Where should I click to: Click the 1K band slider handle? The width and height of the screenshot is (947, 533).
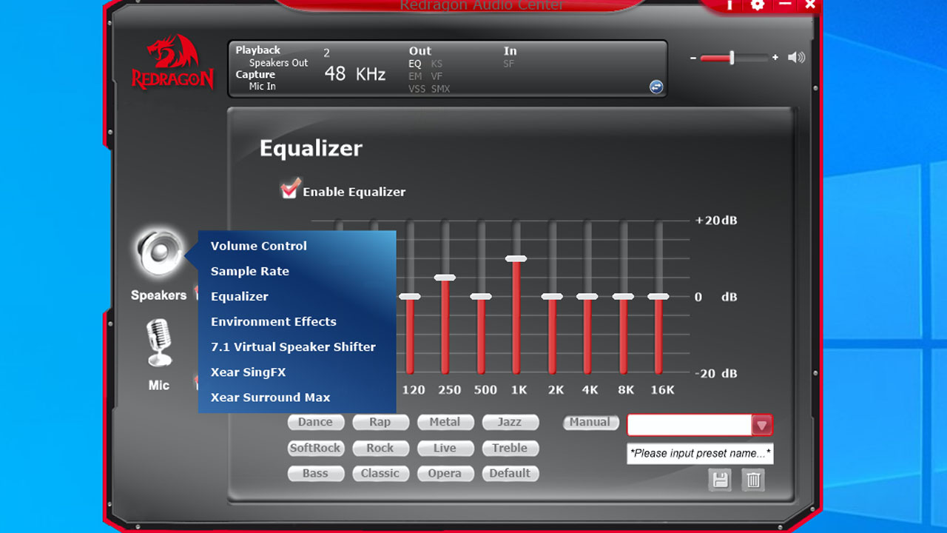[x=516, y=258]
